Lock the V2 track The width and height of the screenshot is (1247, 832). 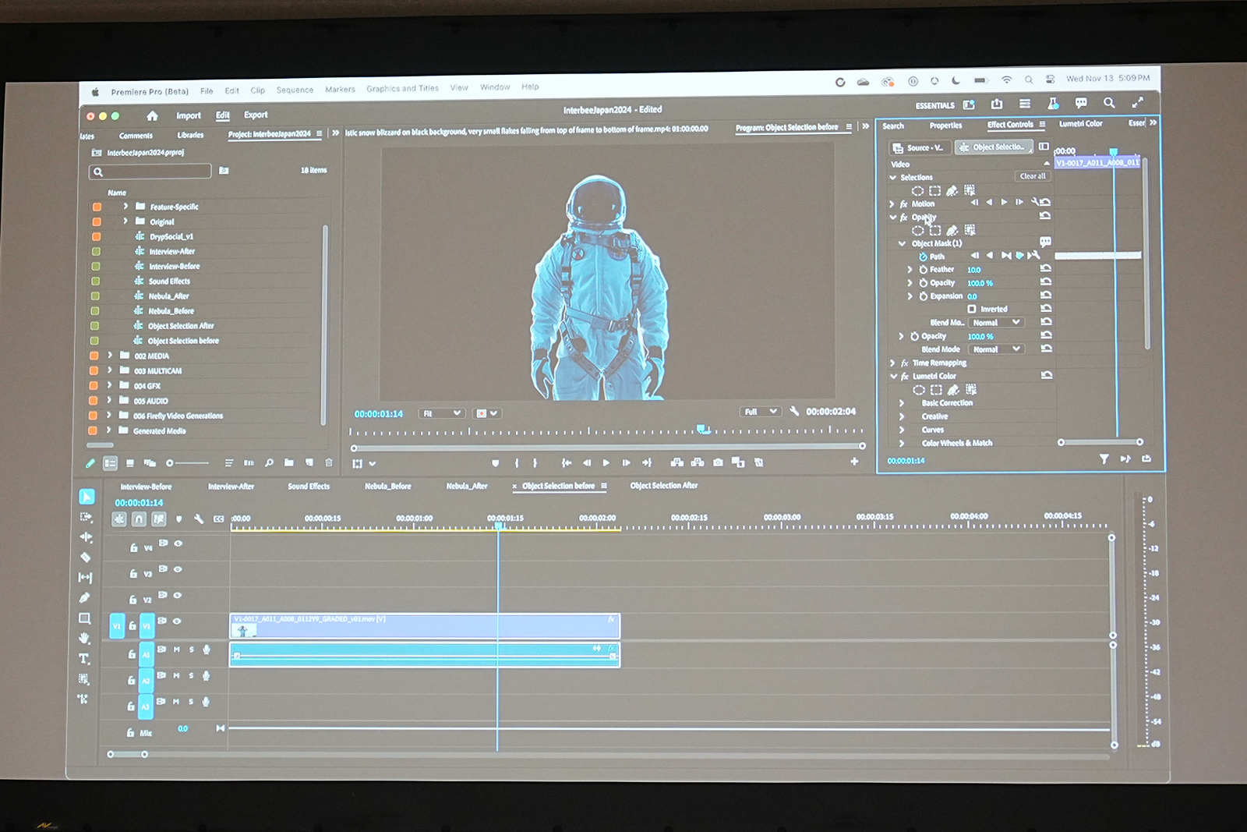132,600
